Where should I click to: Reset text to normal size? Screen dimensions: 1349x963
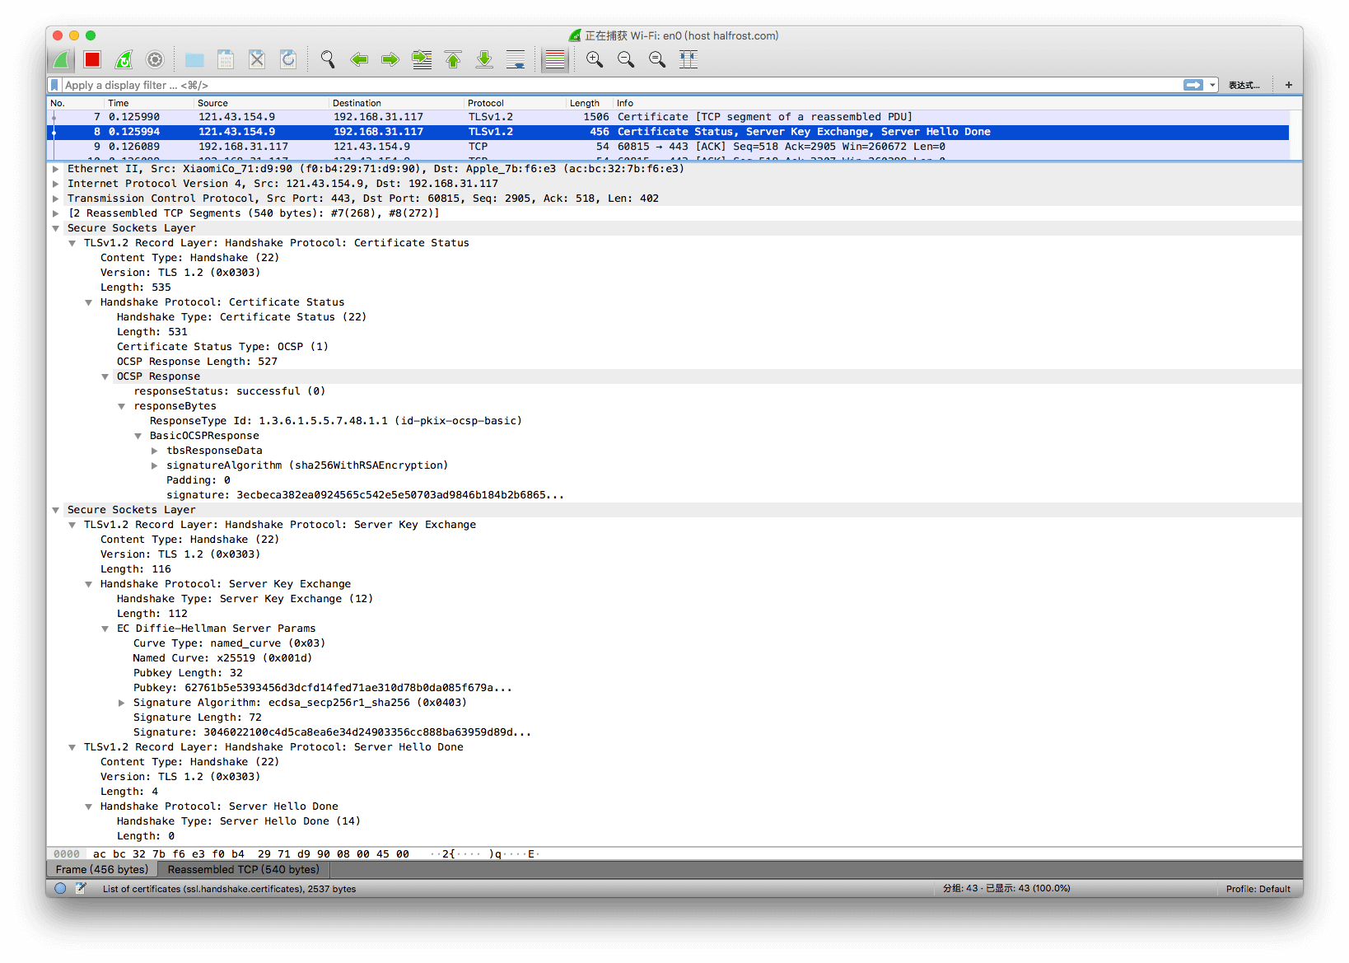pos(657,59)
